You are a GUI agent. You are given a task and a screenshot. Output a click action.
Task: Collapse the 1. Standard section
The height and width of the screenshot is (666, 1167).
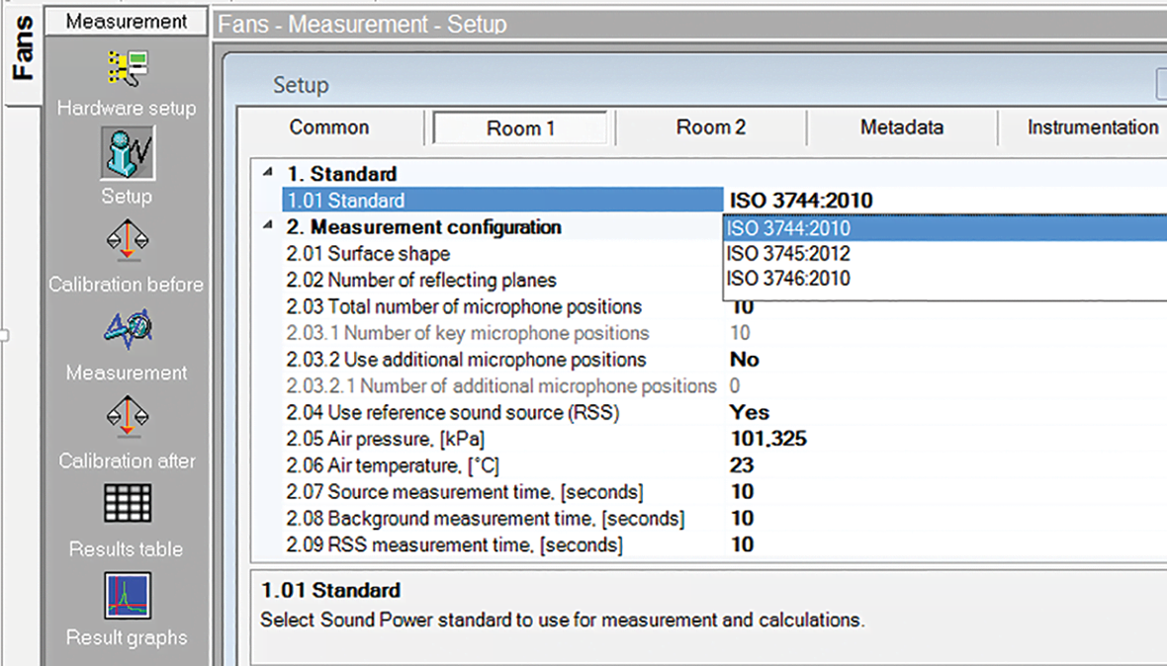270,174
